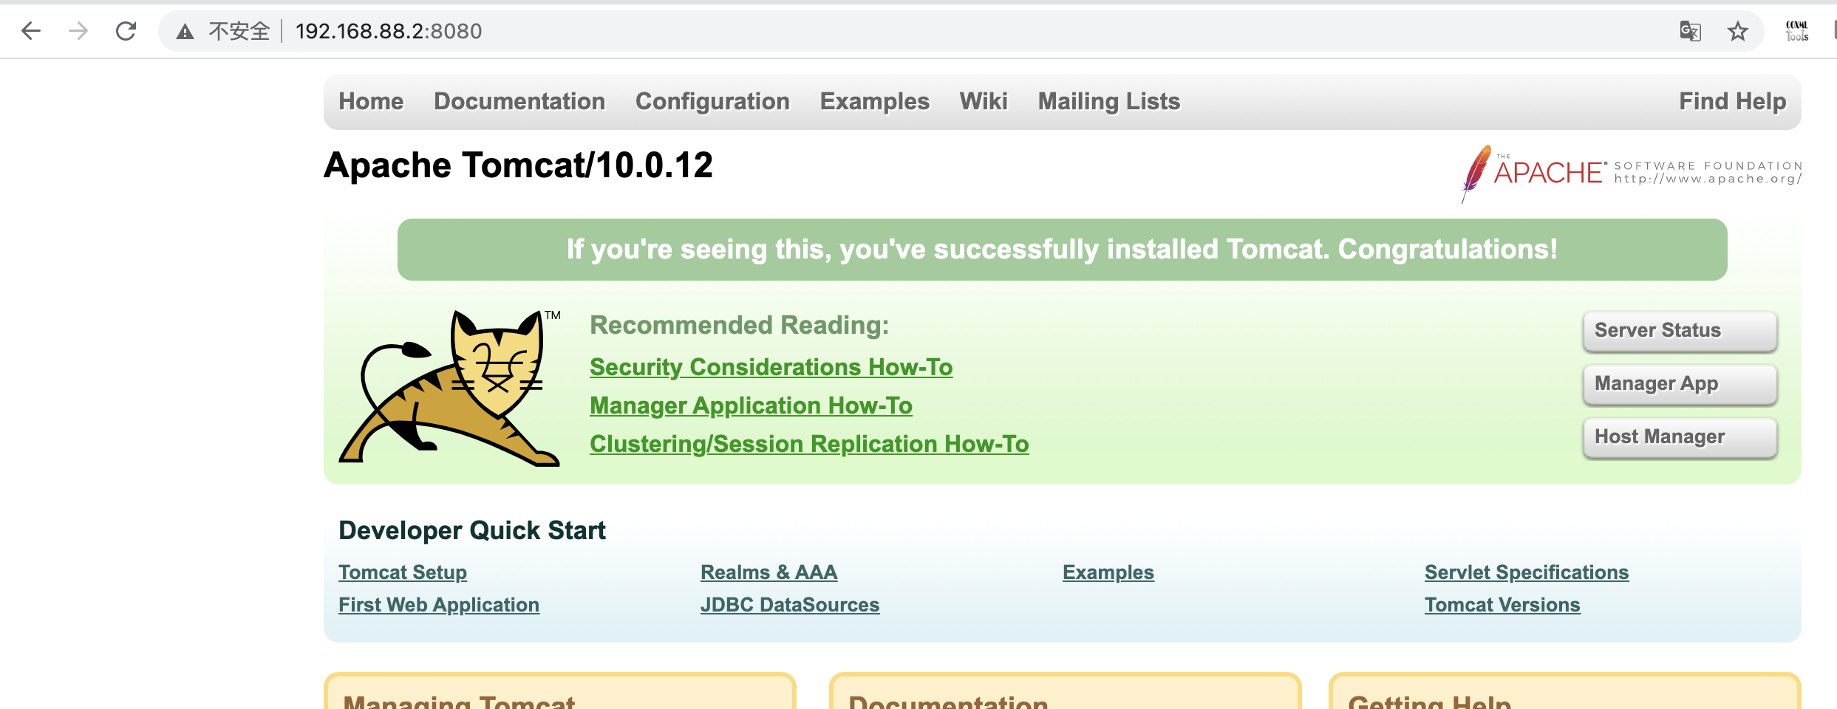This screenshot has height=709, width=1837.
Task: Click the http://www.apache.org/ text in logo
Action: coord(1708,179)
